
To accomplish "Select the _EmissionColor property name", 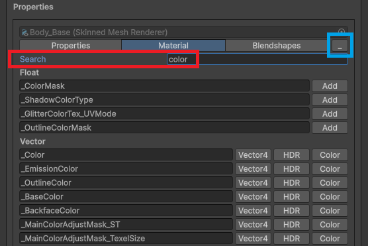I will (126, 169).
